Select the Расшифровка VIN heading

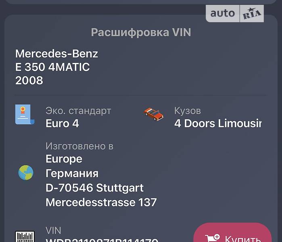click(x=141, y=32)
